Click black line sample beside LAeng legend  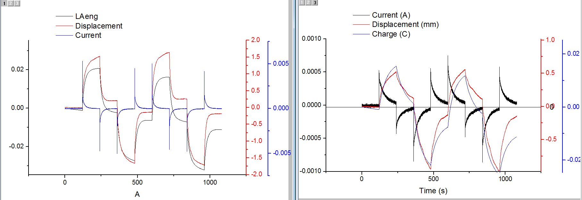click(64, 16)
